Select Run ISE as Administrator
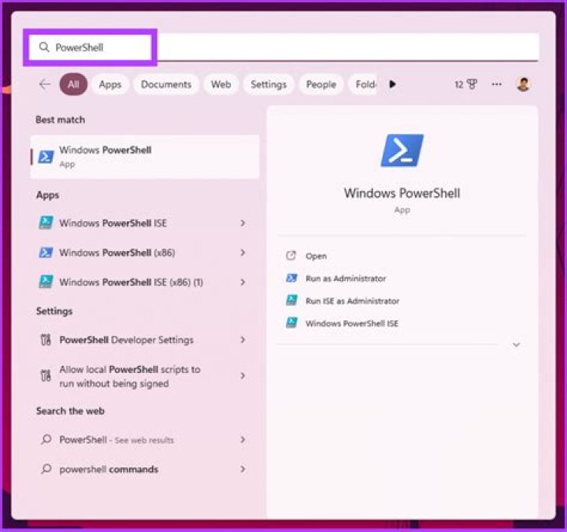This screenshot has width=567, height=532. click(x=352, y=301)
